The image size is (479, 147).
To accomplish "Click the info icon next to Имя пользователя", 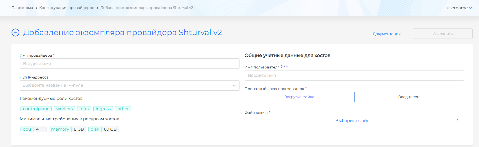I will point(283,66).
